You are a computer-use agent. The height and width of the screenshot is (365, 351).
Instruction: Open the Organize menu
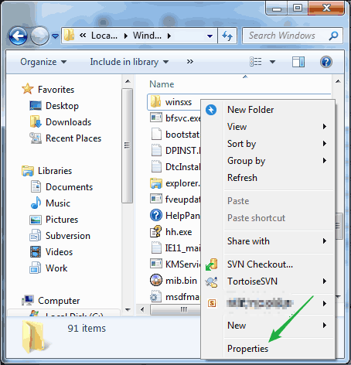(x=43, y=62)
